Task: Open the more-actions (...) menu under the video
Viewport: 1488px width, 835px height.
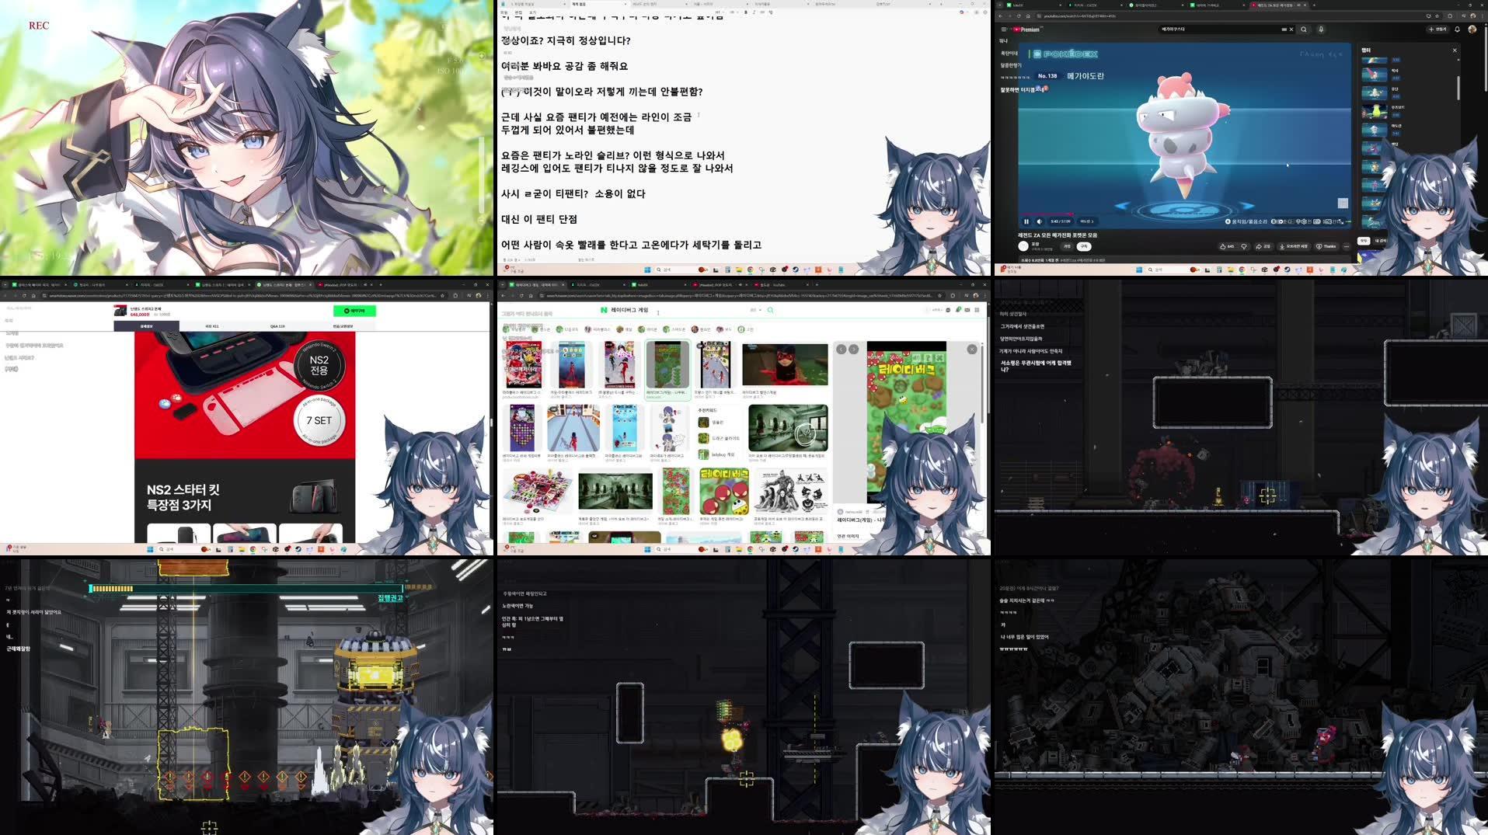Action: 1347,246
